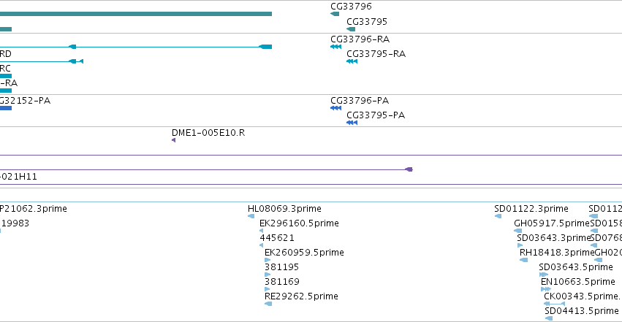The width and height of the screenshot is (622, 322).
Task: Select the long teal gene bar
Action: click(x=136, y=14)
